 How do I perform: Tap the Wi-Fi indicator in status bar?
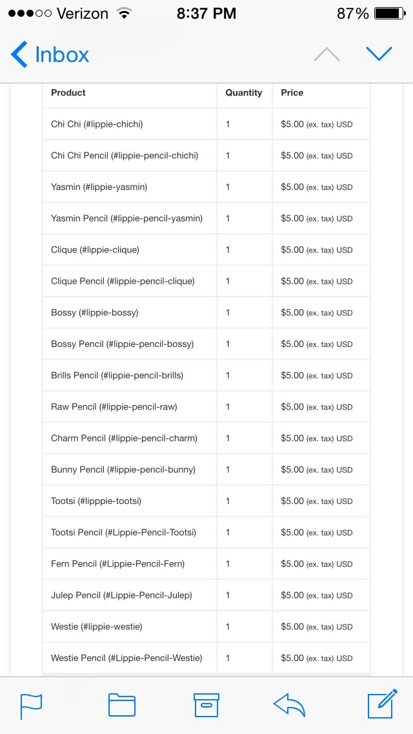pos(124,13)
